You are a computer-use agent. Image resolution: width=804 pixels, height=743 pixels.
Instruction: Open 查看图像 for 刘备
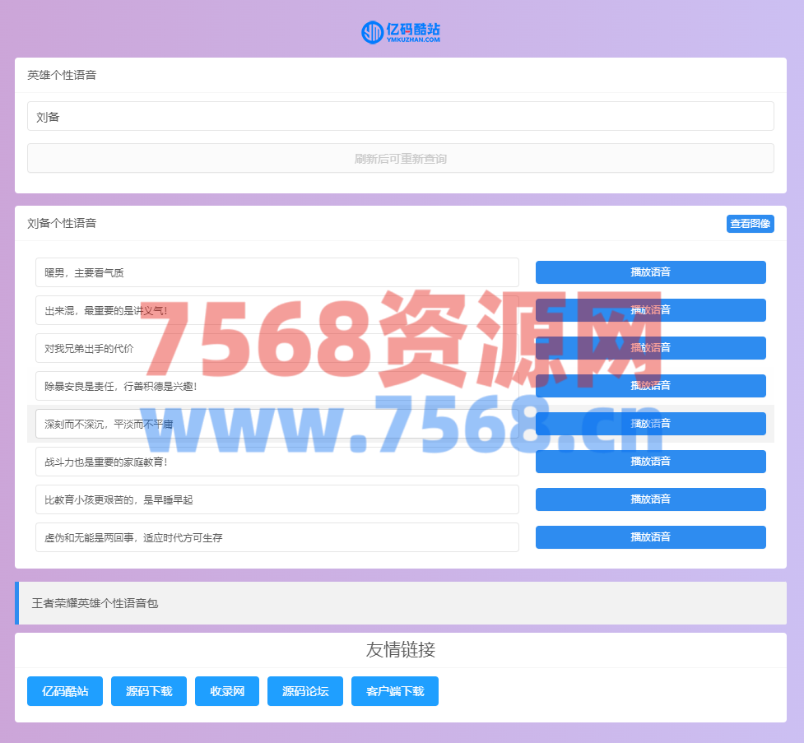click(750, 224)
